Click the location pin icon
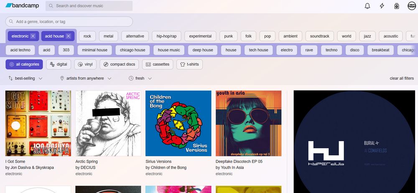This screenshot has width=418, height=193. (x=62, y=78)
